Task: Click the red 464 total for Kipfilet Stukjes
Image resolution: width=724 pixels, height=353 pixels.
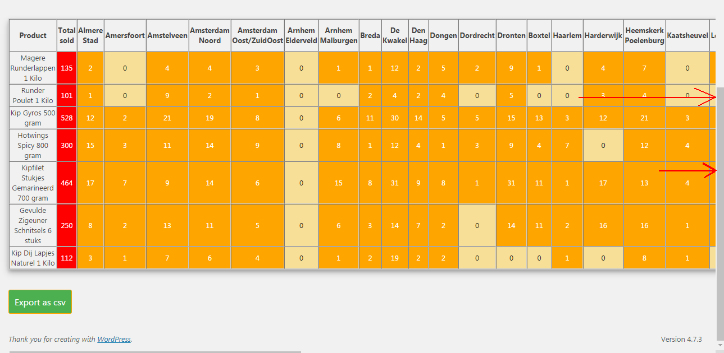Action: pos(66,183)
